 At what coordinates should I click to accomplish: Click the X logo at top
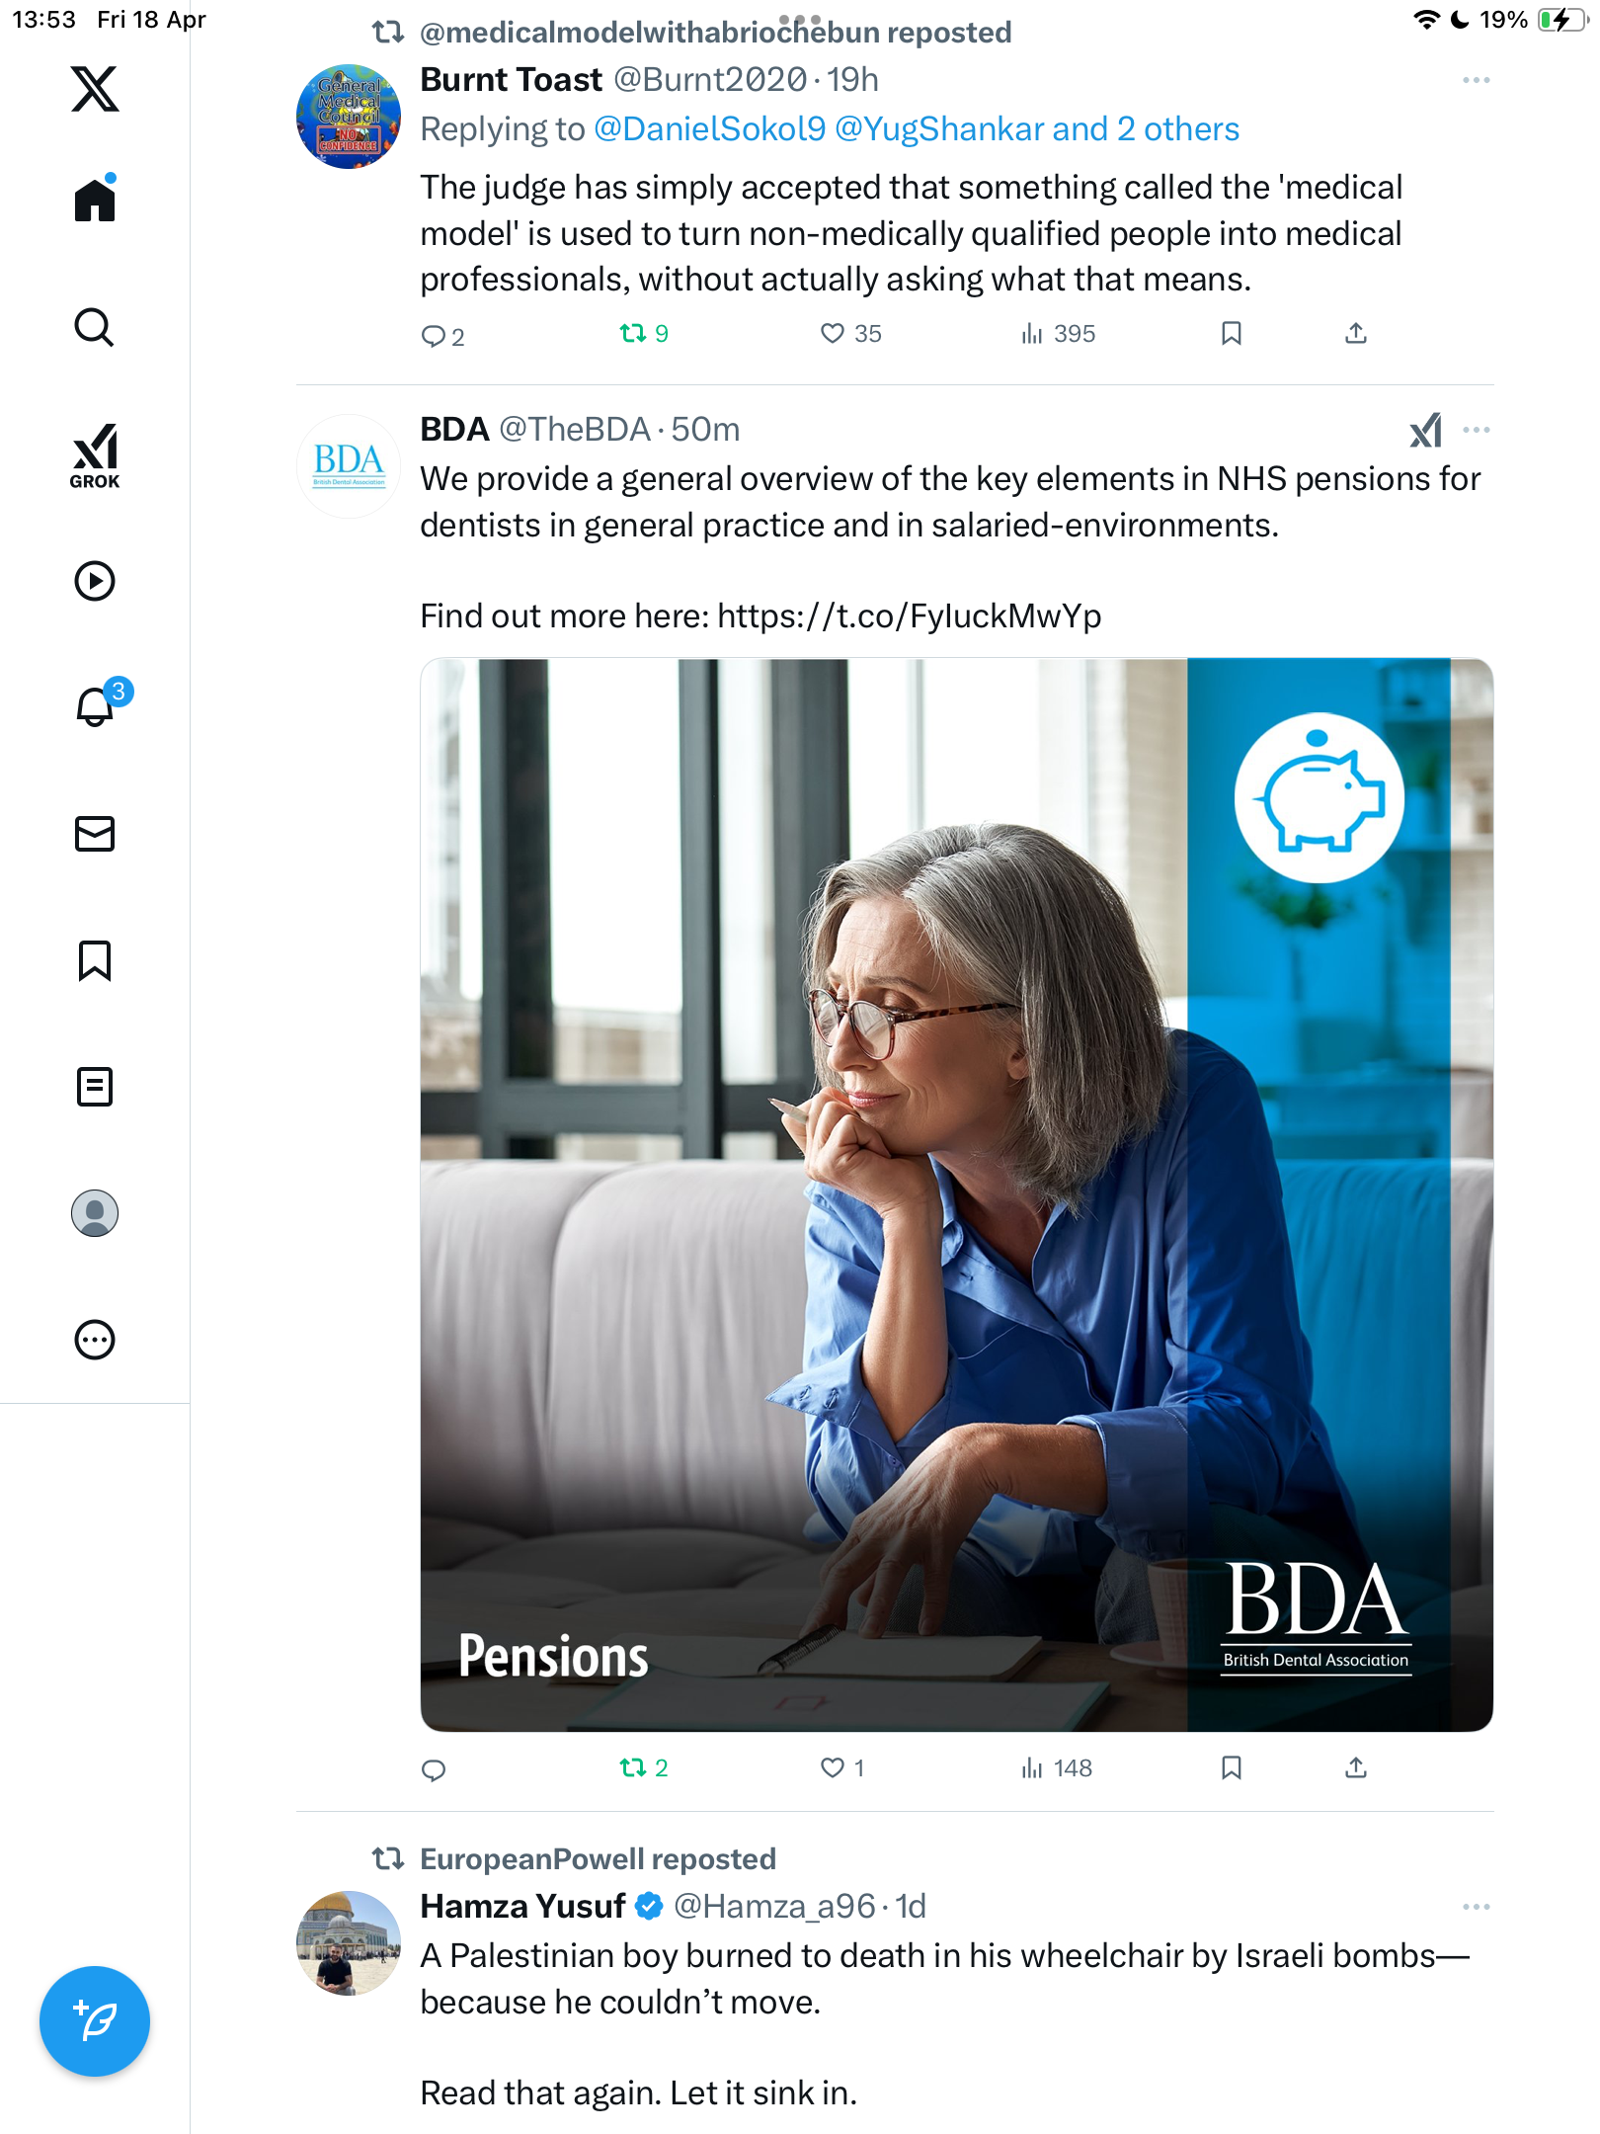[95, 89]
